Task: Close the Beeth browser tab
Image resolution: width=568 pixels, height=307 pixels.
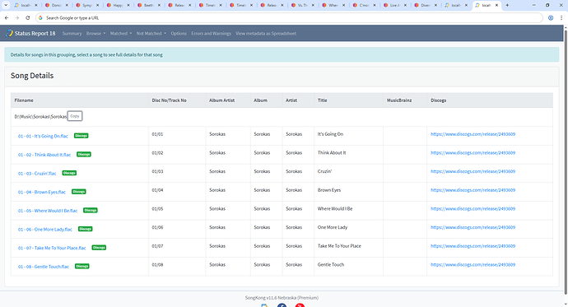Action: [x=159, y=5]
